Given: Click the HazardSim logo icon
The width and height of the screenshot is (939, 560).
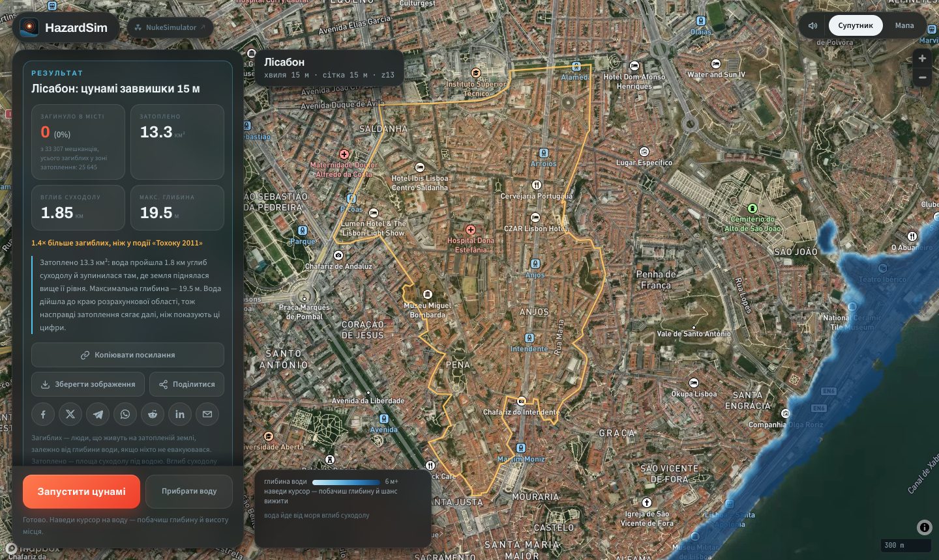Looking at the screenshot, I should click(29, 27).
